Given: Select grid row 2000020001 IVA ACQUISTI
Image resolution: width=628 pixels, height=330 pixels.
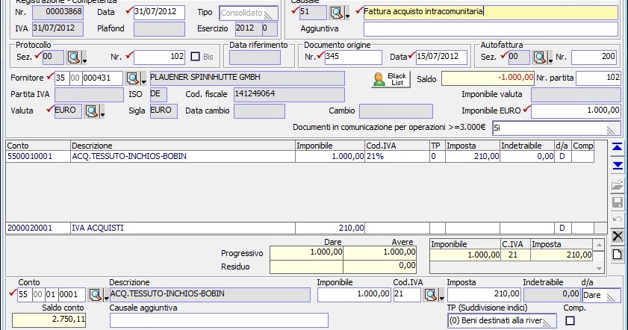Looking at the screenshot, I should 300,228.
